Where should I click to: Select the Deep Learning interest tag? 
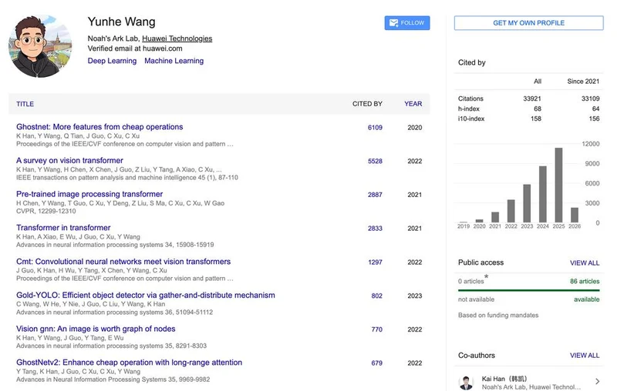click(111, 61)
